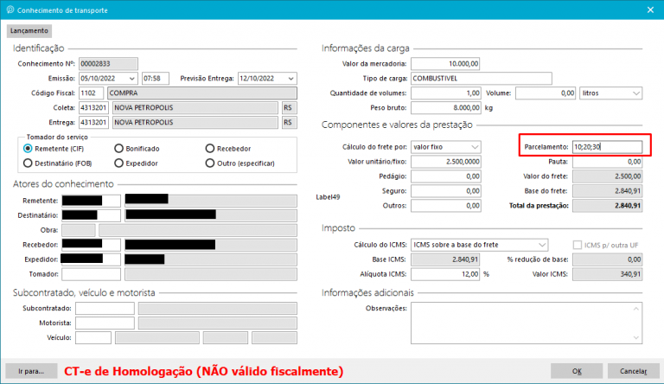Image resolution: width=664 pixels, height=384 pixels.
Task: Click the Código Fiscal field 1102
Action: coord(91,93)
